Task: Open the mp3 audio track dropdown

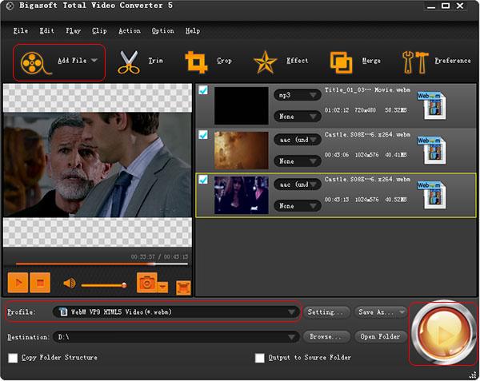Action: coord(298,95)
